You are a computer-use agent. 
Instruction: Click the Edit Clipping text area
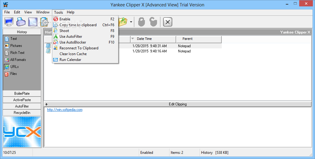pyautogui.click(x=178, y=127)
